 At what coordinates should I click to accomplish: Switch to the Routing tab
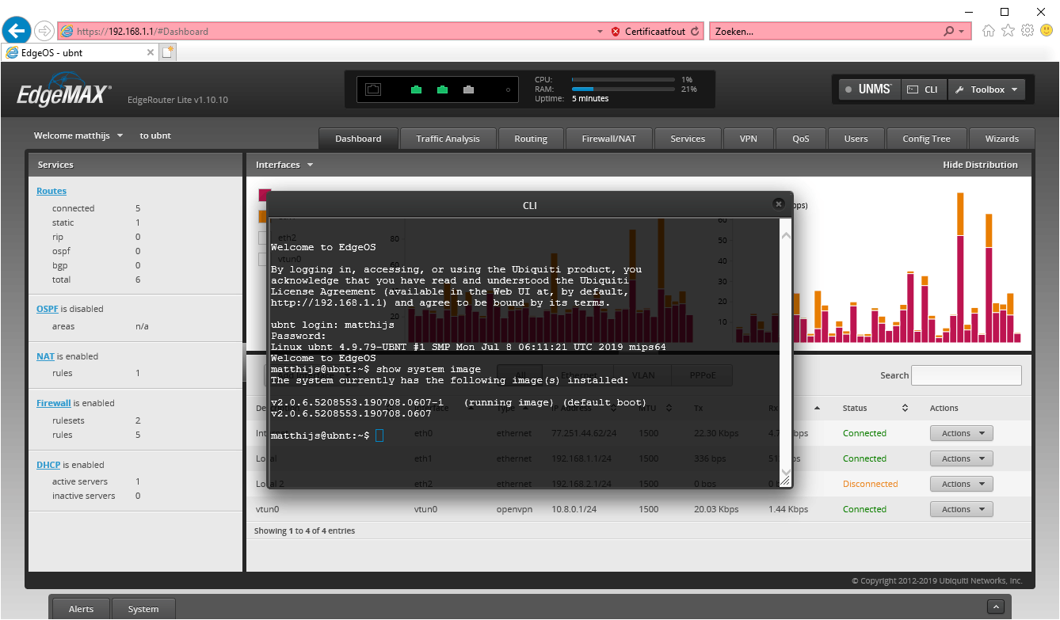pos(531,139)
